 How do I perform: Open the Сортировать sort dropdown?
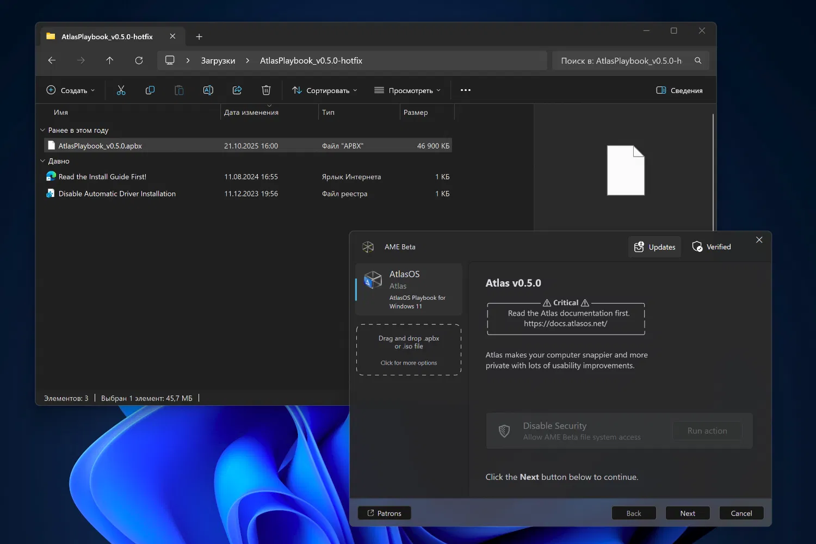325,90
